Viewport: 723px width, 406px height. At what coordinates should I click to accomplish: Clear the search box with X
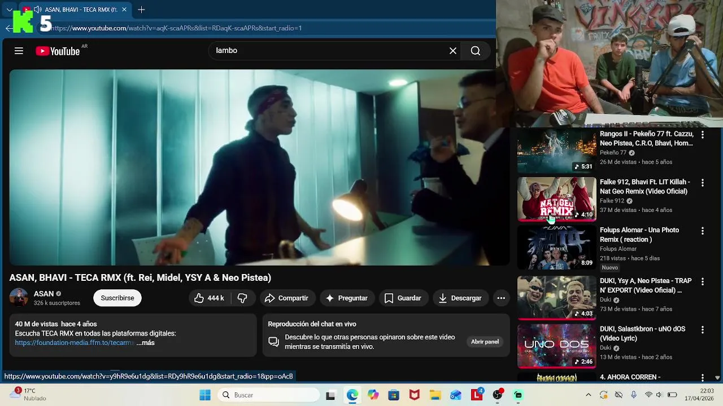453,51
